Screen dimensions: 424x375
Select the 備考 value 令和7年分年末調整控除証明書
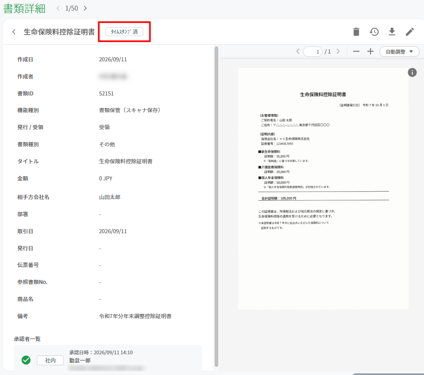point(135,316)
